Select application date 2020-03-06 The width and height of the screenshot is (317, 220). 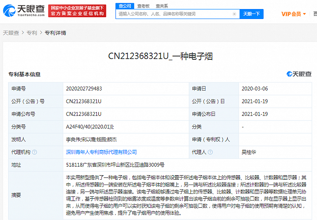tap(255, 89)
